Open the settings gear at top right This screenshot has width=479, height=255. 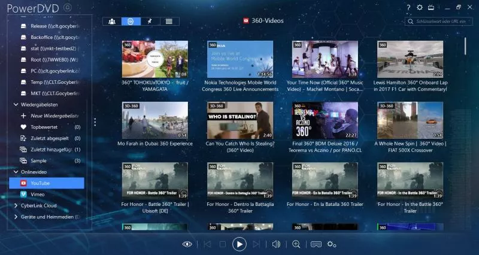click(x=420, y=7)
